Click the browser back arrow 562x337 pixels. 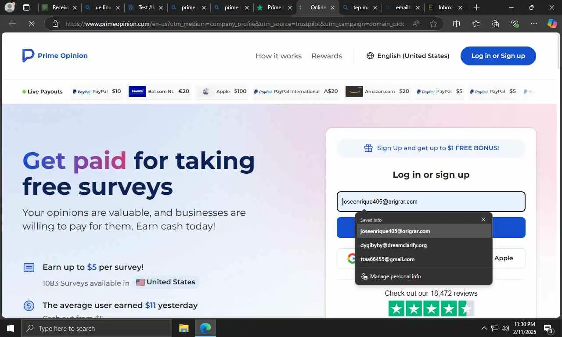(x=13, y=24)
